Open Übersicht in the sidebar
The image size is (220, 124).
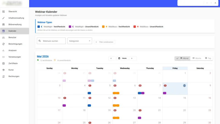pyautogui.click(x=15, y=12)
